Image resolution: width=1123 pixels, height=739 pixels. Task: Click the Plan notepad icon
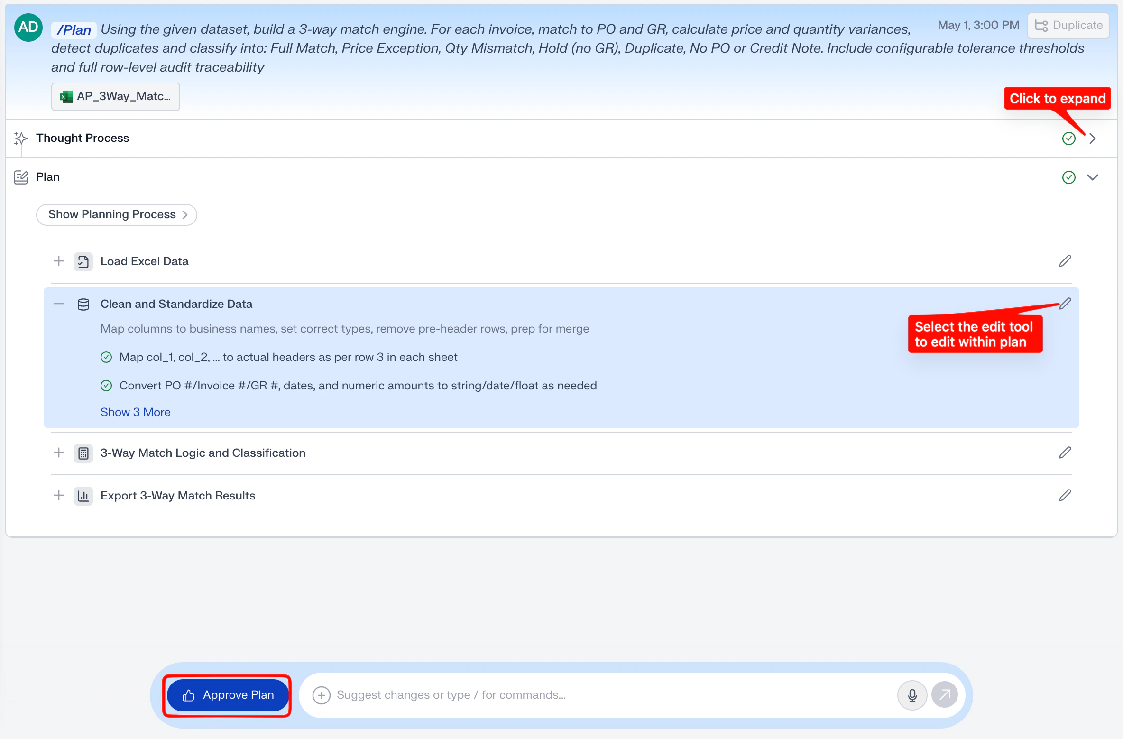[x=21, y=177]
